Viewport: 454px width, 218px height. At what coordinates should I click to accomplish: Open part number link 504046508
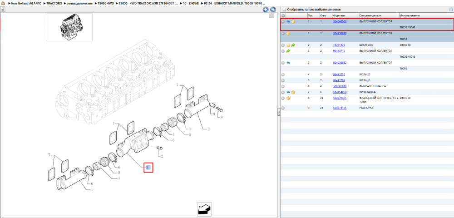click(x=340, y=22)
